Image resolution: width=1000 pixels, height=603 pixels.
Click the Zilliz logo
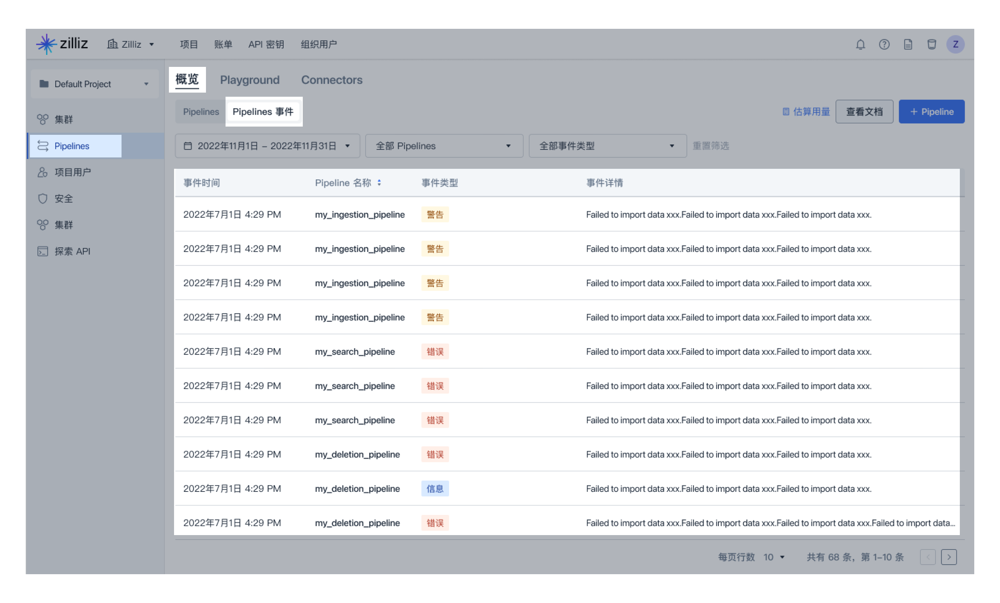(62, 44)
